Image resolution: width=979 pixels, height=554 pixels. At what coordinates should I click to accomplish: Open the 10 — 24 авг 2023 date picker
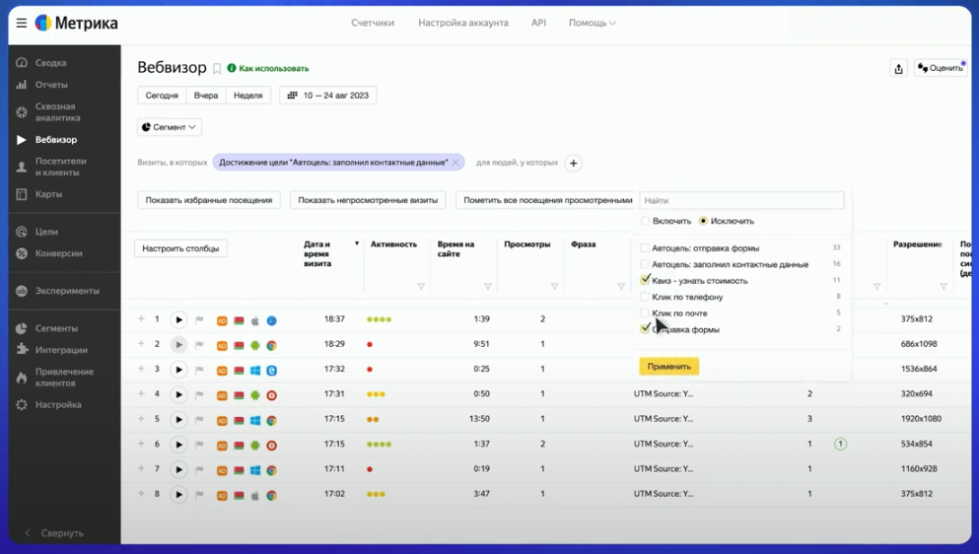pos(327,96)
